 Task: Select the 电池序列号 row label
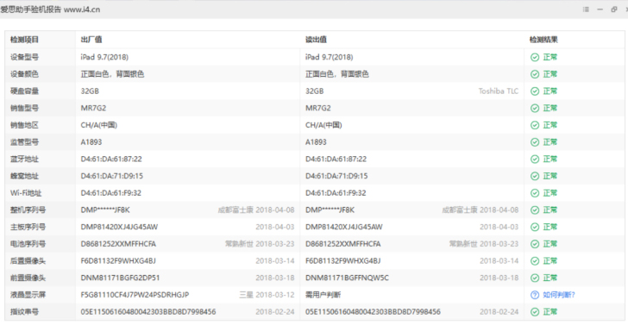[x=28, y=244]
